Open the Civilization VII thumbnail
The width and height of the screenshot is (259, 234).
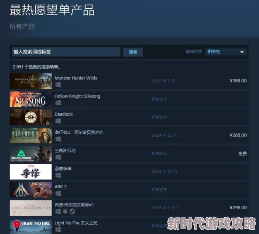tap(31, 208)
